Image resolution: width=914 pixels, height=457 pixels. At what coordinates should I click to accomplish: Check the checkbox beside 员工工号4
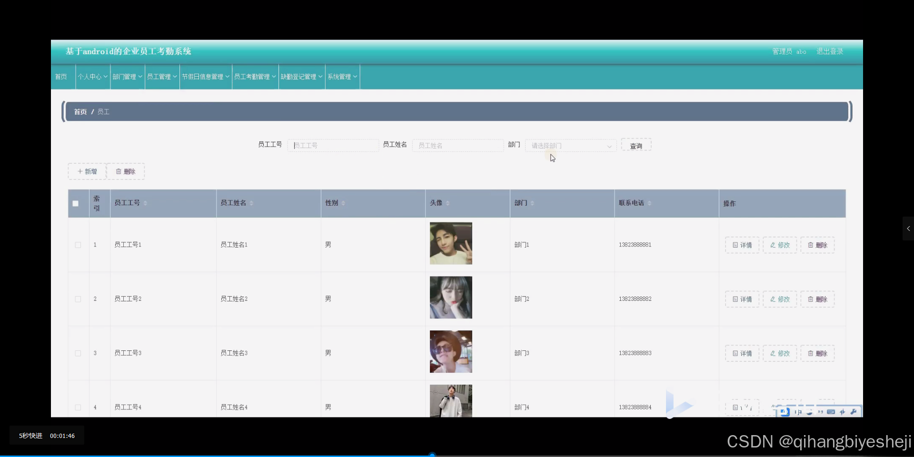click(78, 407)
